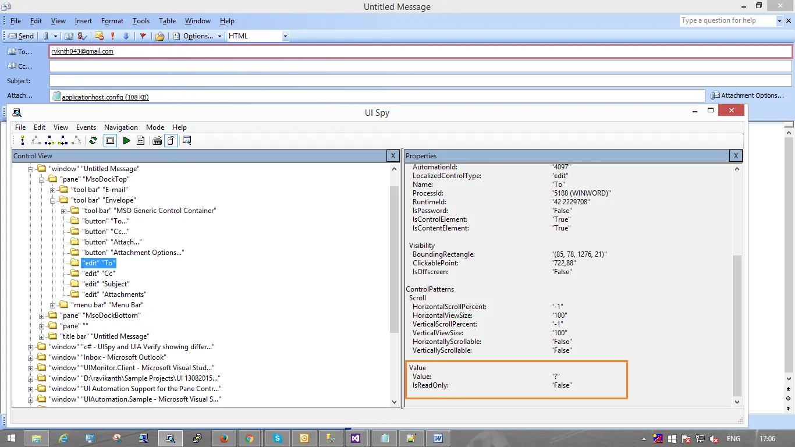Select "edit" "Attachments" tree item
Screen dimensions: 795x447
(114, 295)
